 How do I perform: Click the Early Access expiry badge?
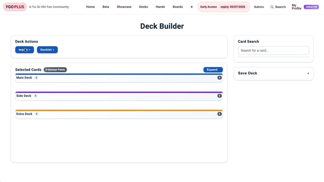pos(224,7)
